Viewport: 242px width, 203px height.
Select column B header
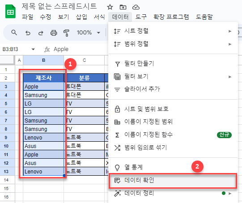[x=43, y=60]
